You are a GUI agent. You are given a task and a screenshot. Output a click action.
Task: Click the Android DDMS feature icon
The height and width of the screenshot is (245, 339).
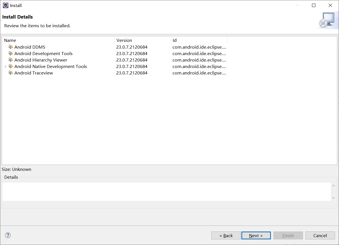11,47
